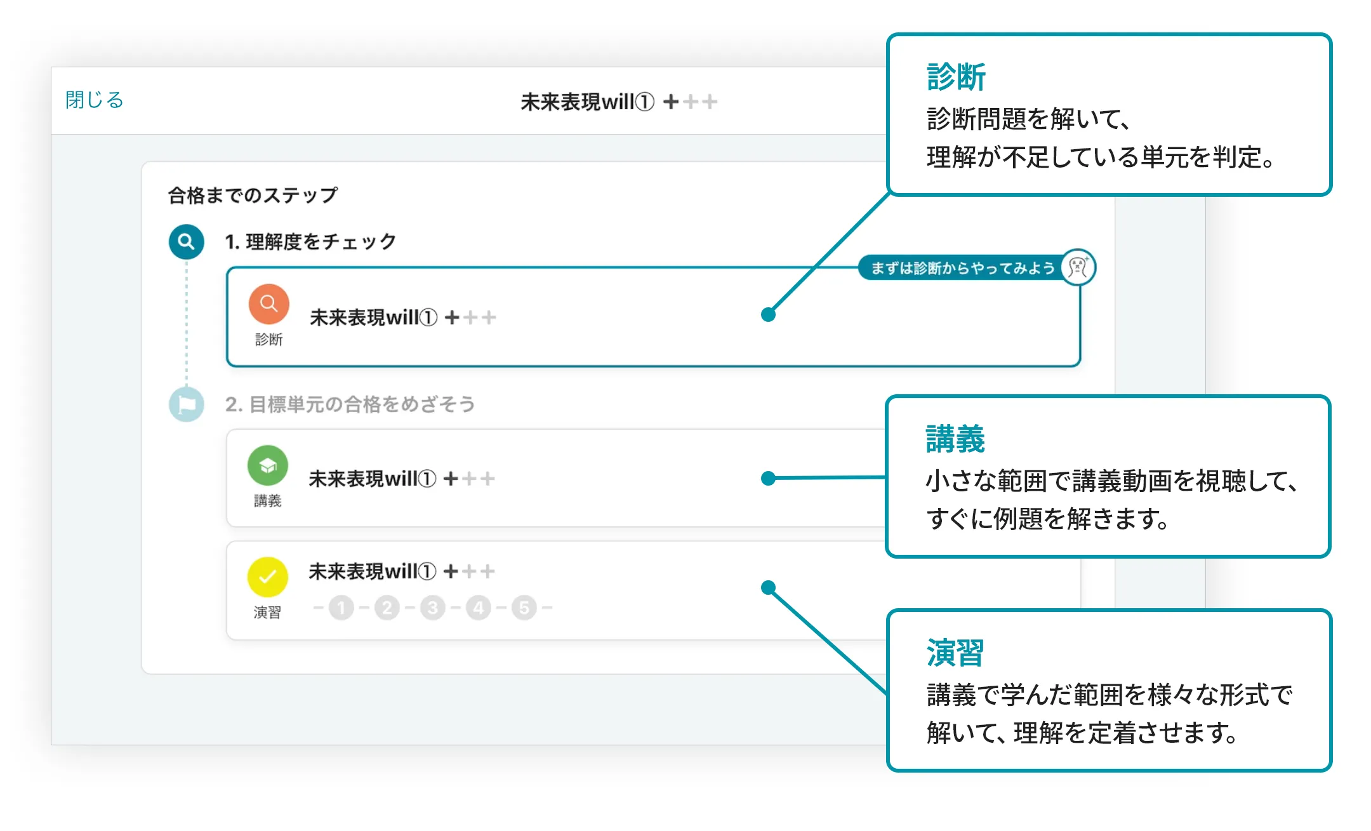This screenshot has width=1371, height=831.
Task: Select exercise step 4 circle
Action: pos(479,608)
